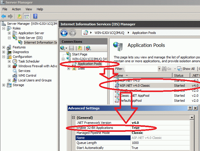Screen dimensions: 200x151
Task: Click the save icon in Connections toolbar
Action: click(x=71, y=48)
